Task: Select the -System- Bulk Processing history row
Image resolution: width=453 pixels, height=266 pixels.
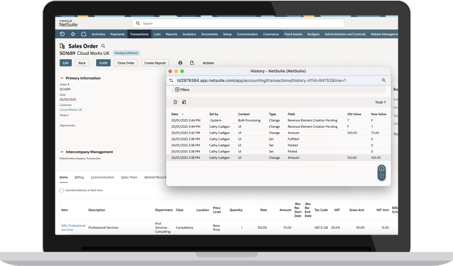Action: pyautogui.click(x=278, y=120)
